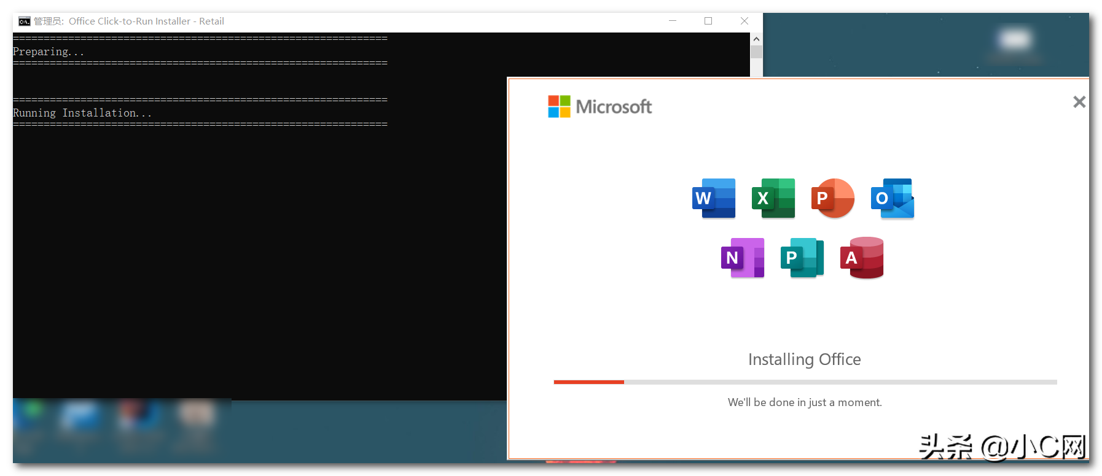Click the console vertical scrollbar thumb
1102x476 pixels.
tap(757, 52)
